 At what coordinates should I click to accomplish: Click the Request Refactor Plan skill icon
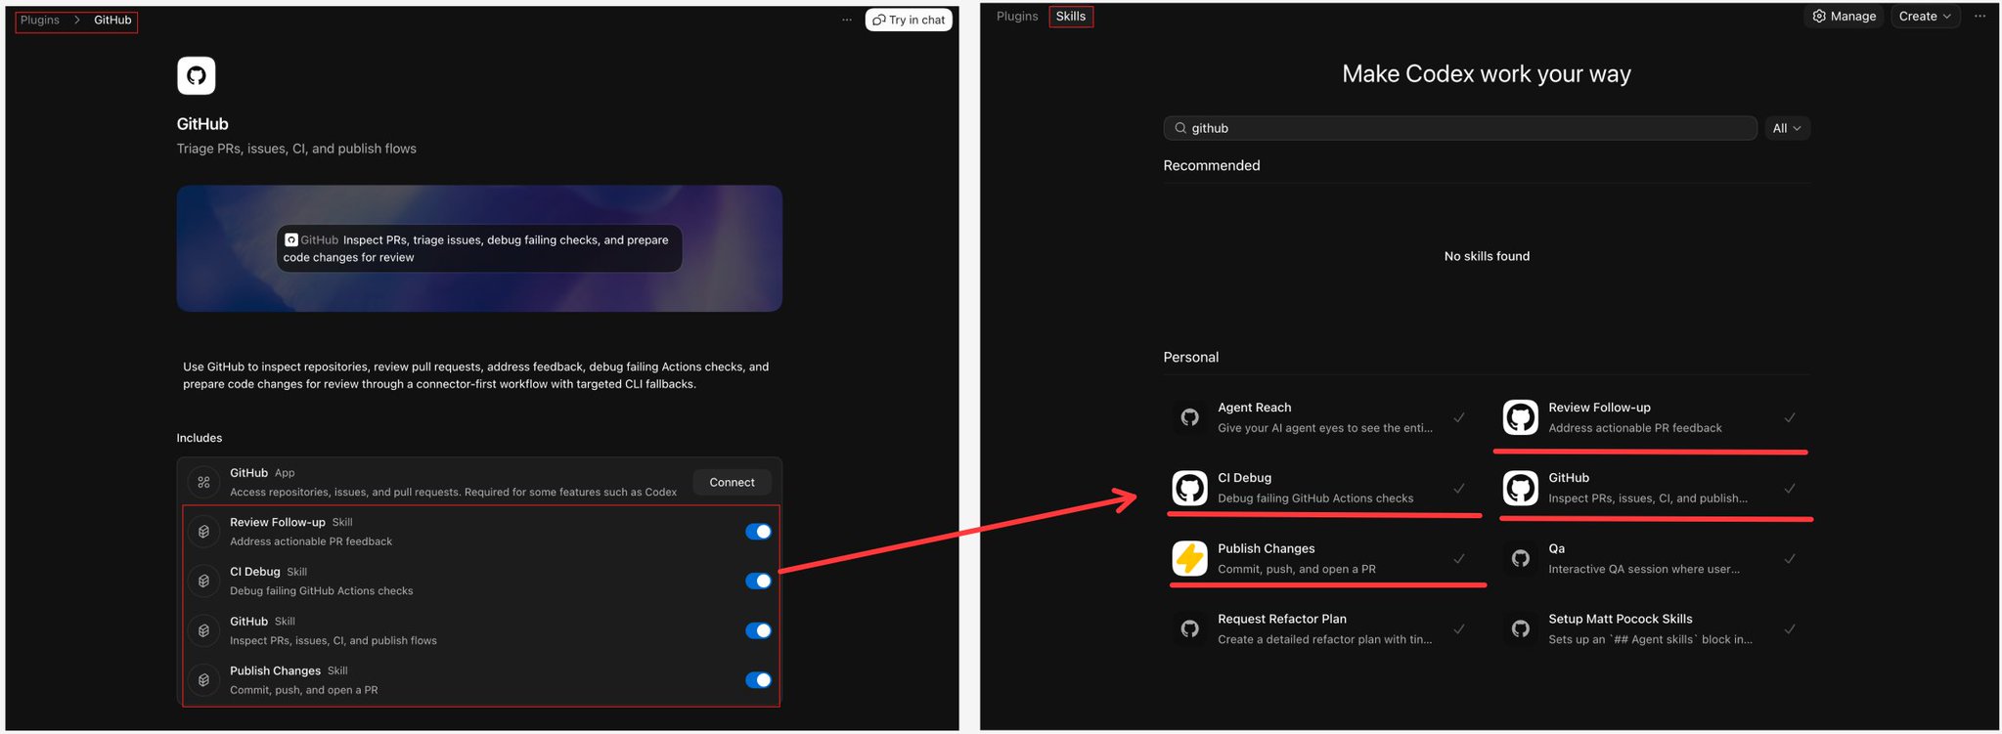tap(1189, 628)
